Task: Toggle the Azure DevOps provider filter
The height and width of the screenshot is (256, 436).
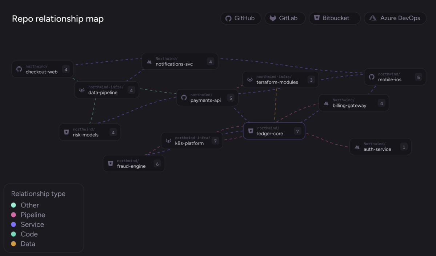Action: (x=395, y=18)
